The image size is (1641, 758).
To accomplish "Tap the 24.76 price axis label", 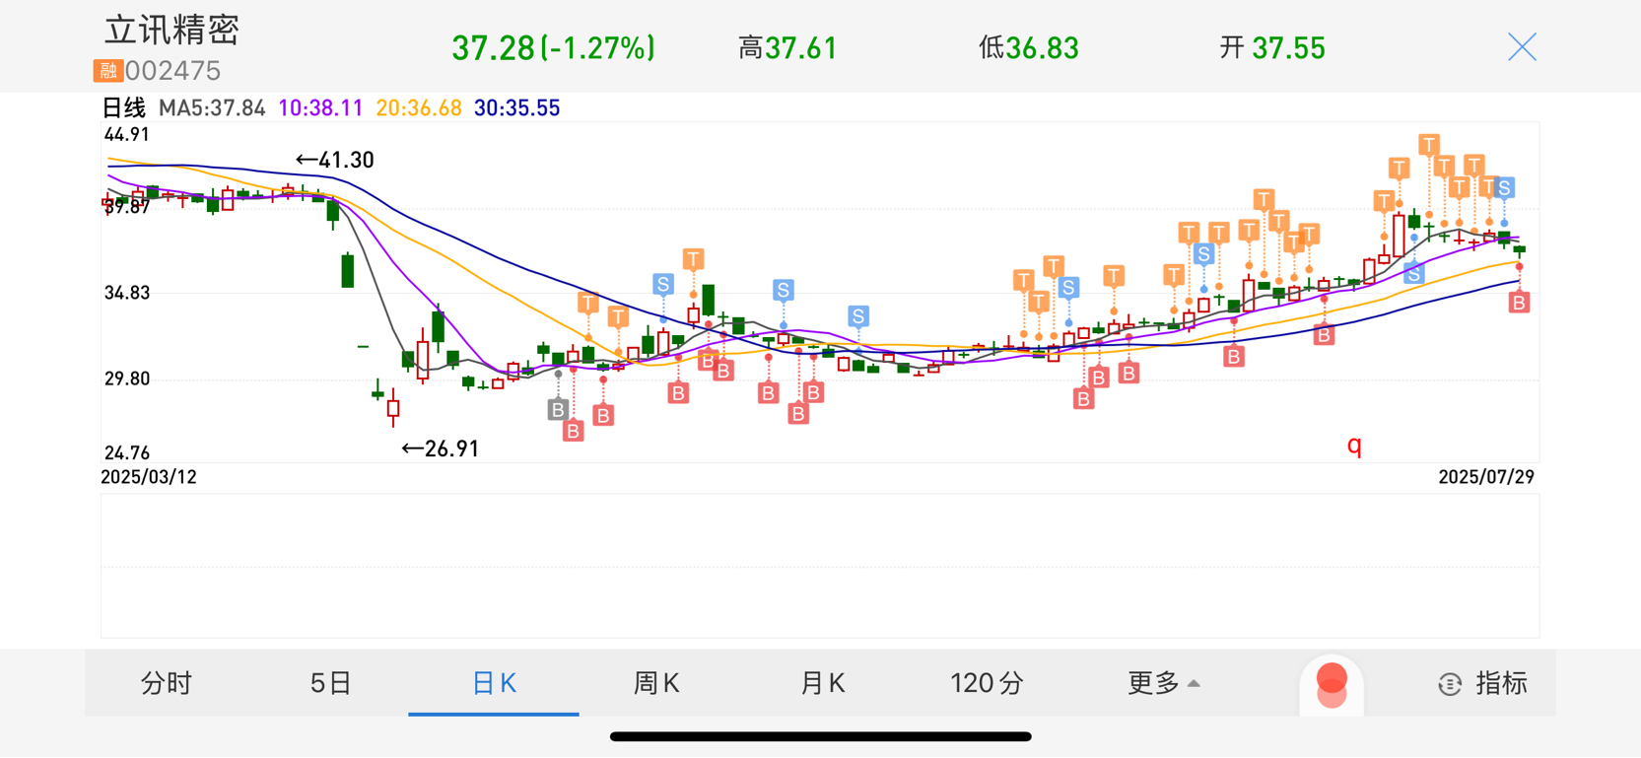I will click(127, 453).
